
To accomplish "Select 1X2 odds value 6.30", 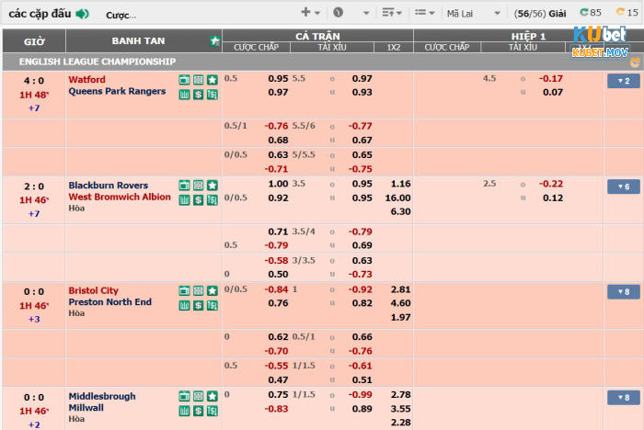I will (400, 211).
